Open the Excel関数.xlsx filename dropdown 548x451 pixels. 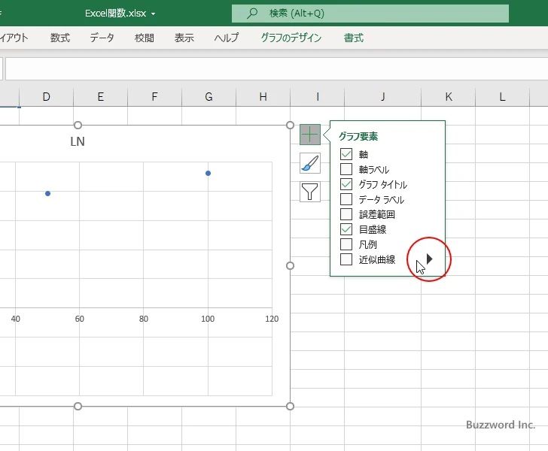coord(153,14)
